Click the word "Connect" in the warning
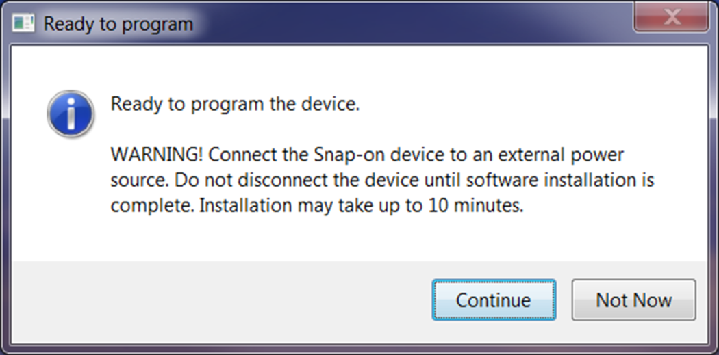This screenshot has width=719, height=355. point(239,155)
